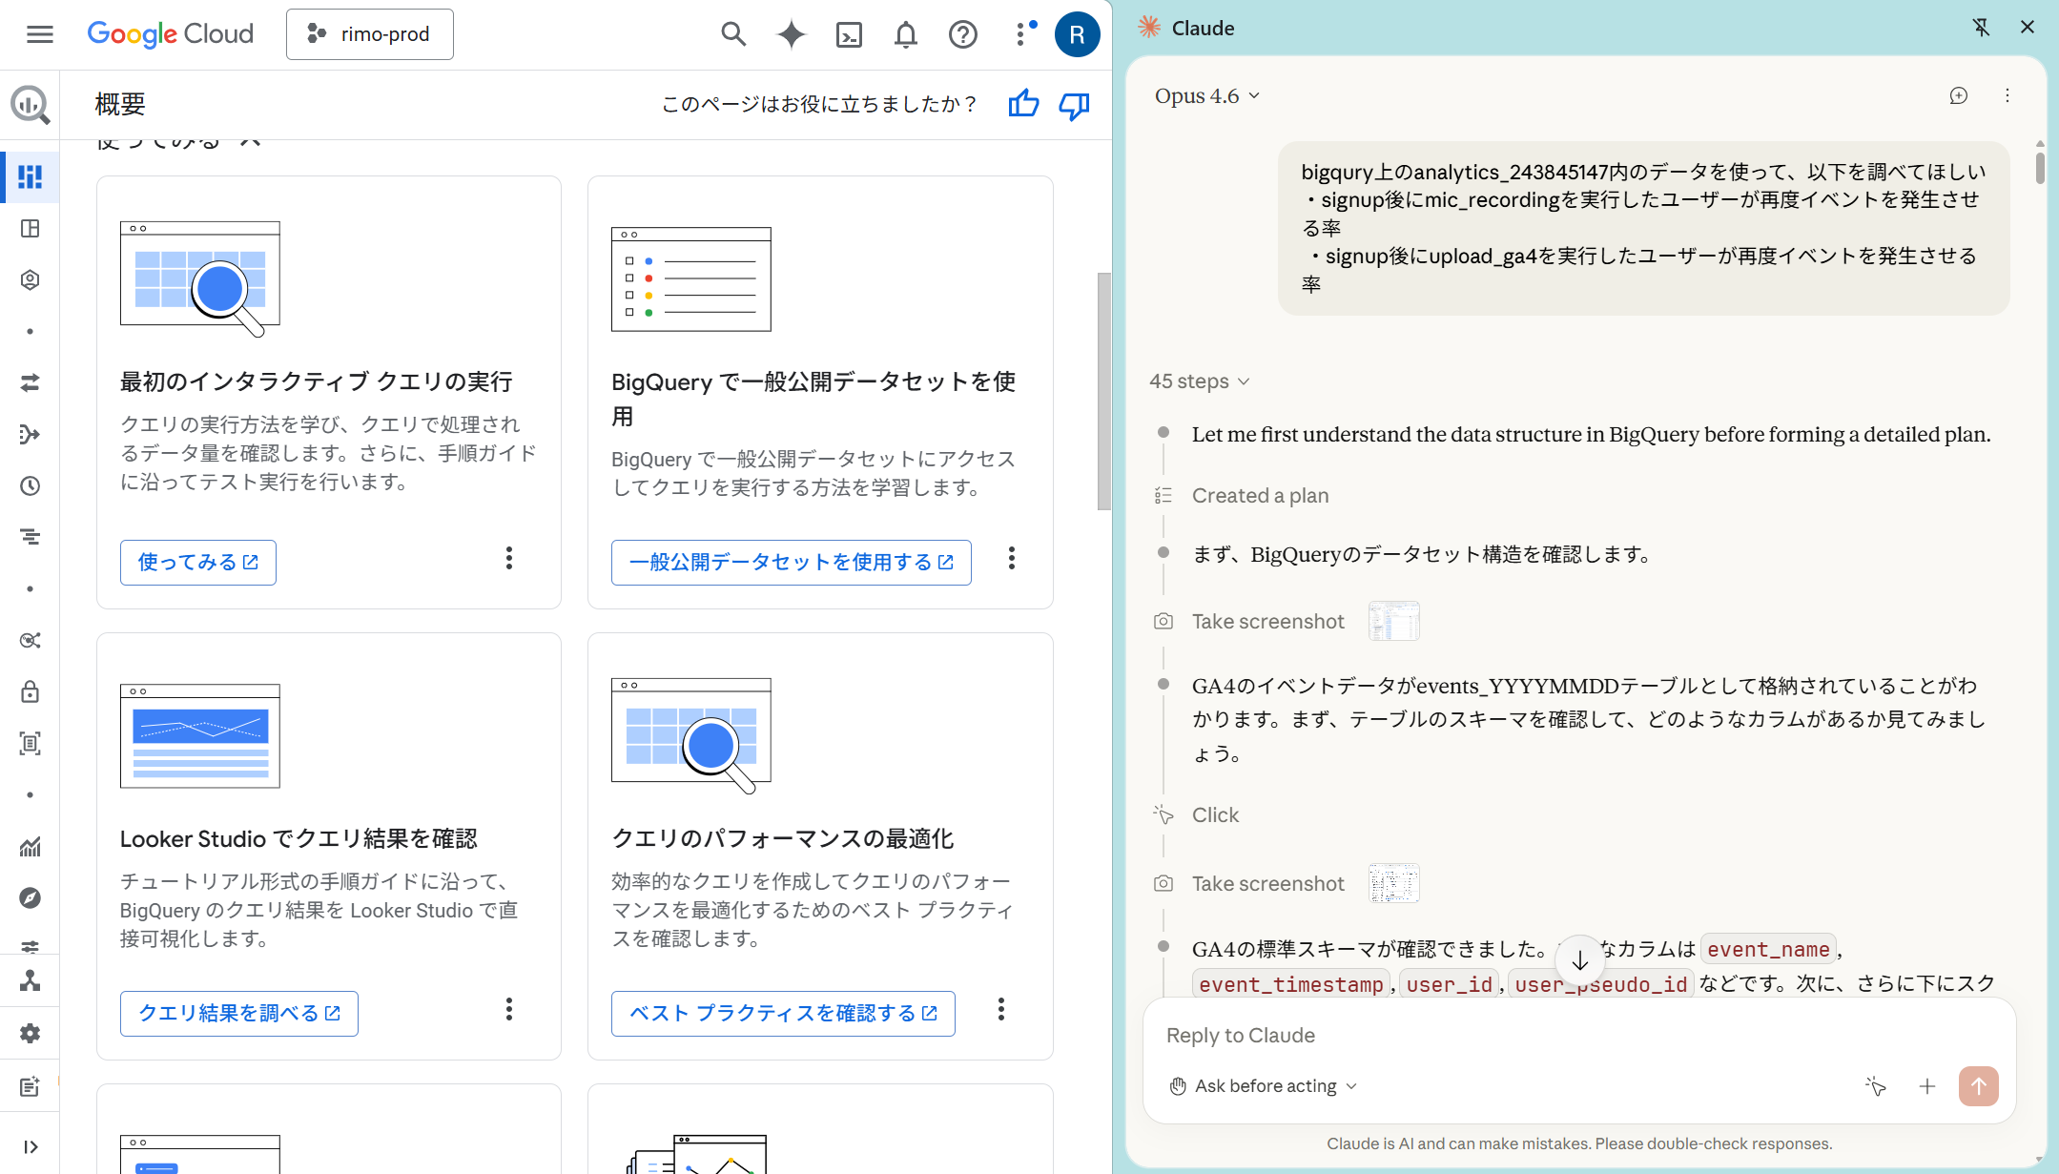Open more options on public dataset card
Image resolution: width=2059 pixels, height=1174 pixels.
pyautogui.click(x=1011, y=559)
